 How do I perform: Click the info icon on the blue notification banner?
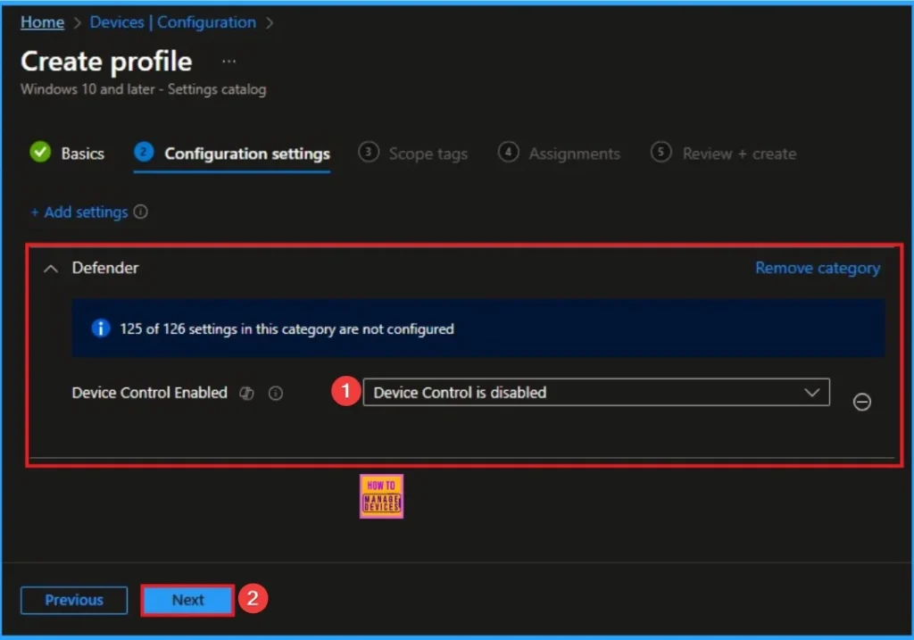[x=100, y=327]
